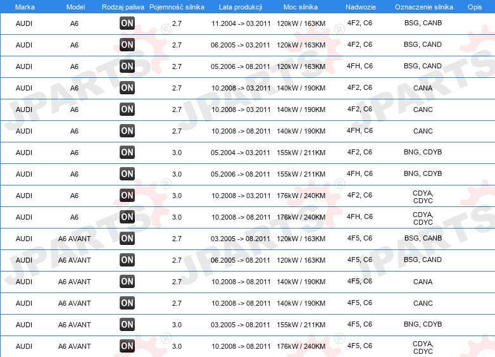Click ON icon in A6 4F2 176kW row

point(127,195)
